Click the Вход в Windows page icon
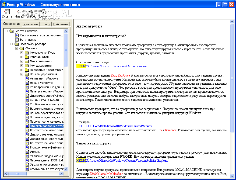The height and width of the screenshot is (180, 236). tap(27, 83)
